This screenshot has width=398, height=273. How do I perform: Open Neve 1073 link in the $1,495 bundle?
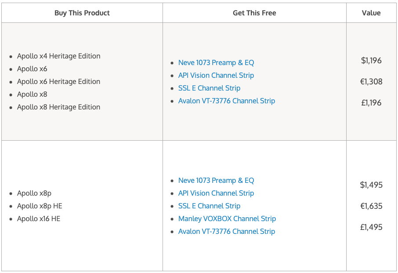pyautogui.click(x=216, y=181)
